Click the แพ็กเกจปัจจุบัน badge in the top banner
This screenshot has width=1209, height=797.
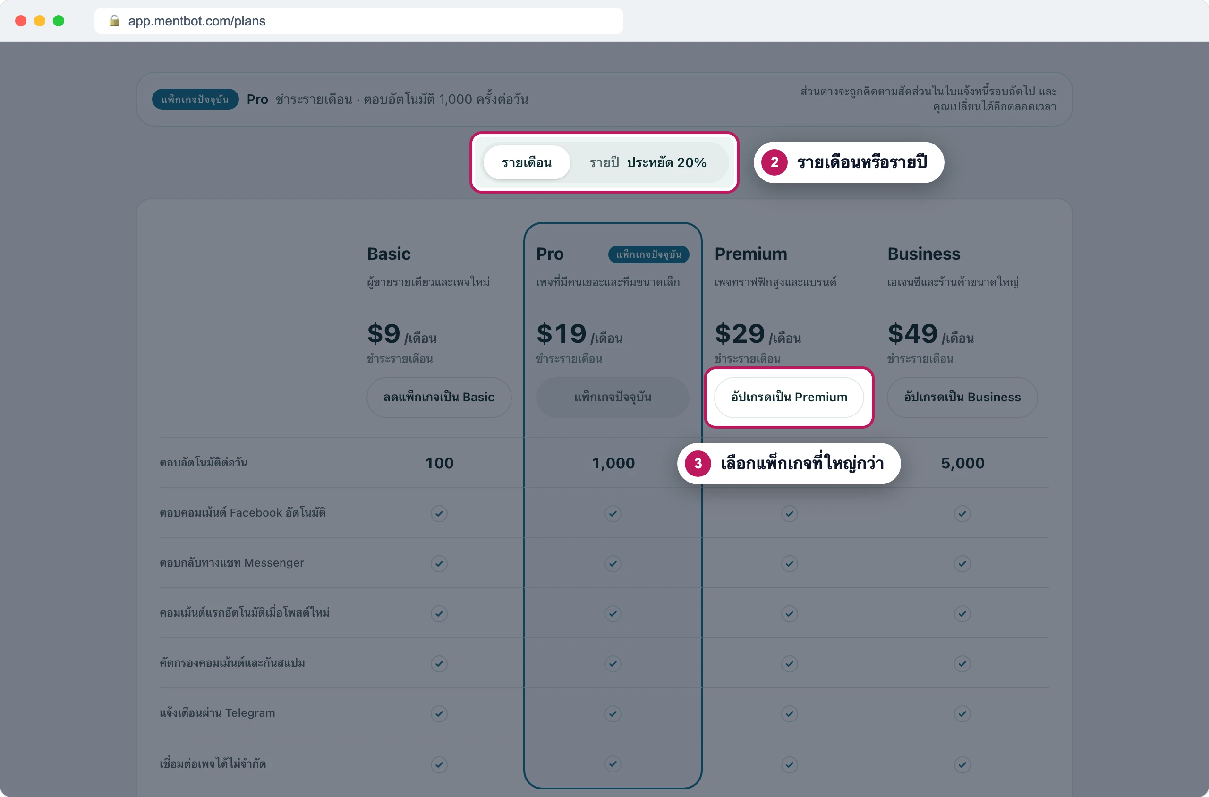click(195, 99)
